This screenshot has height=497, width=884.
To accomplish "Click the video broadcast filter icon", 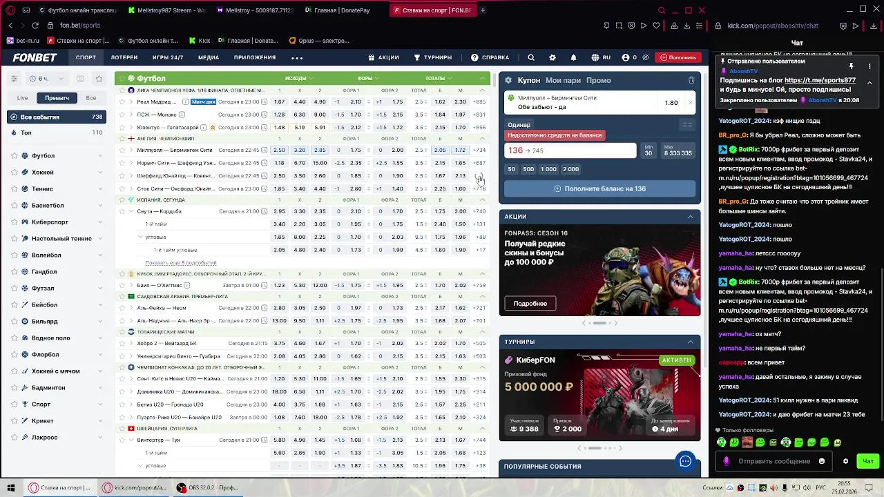I will pos(80,79).
